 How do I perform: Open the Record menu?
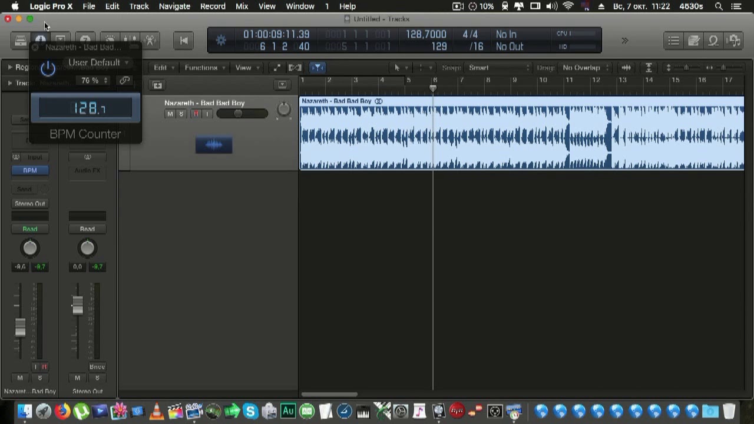click(213, 6)
